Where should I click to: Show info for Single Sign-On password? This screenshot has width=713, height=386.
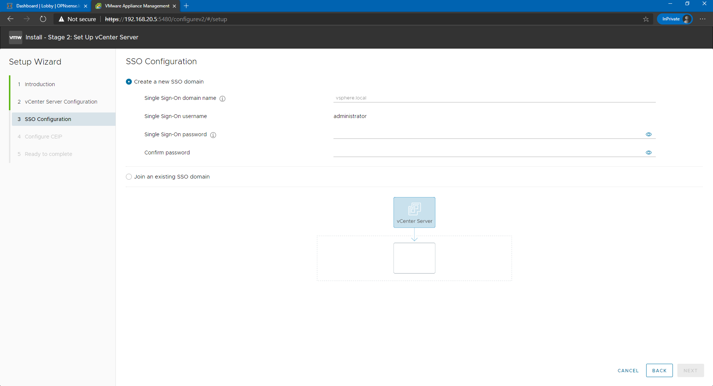coord(213,135)
